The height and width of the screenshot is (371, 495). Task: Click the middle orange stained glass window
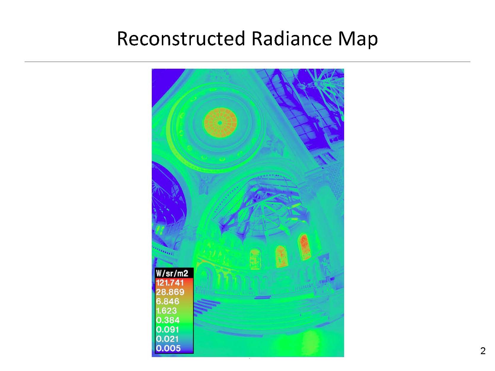point(281,256)
